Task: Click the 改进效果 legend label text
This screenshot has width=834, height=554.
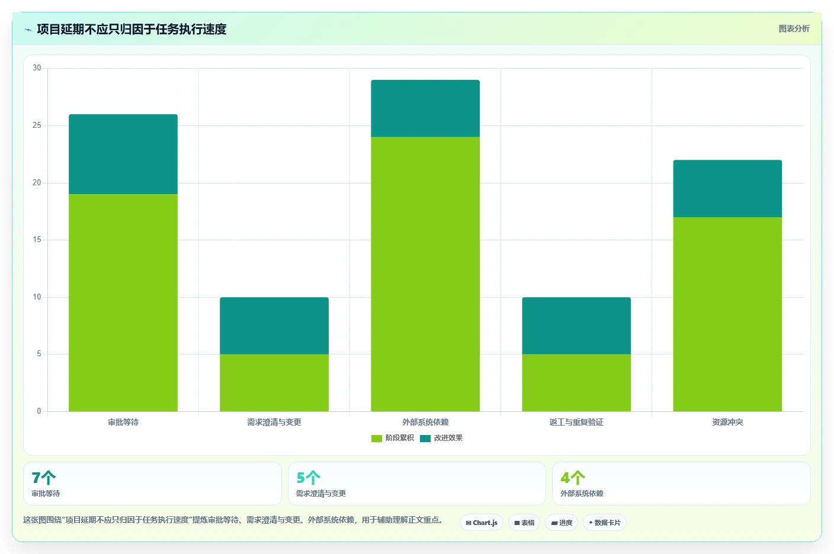Action: click(x=448, y=438)
